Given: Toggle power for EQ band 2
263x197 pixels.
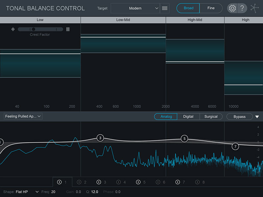Looking at the screenshot, I should (x=79, y=182).
